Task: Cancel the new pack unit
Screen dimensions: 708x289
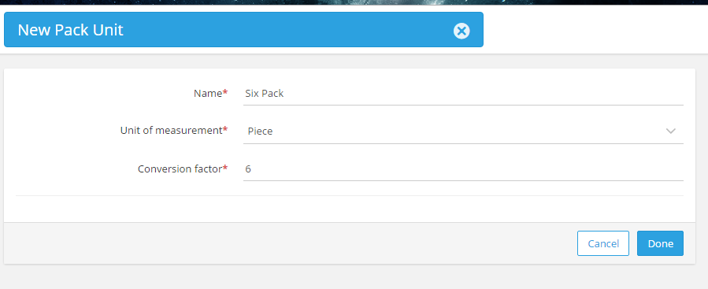Action: coord(602,243)
